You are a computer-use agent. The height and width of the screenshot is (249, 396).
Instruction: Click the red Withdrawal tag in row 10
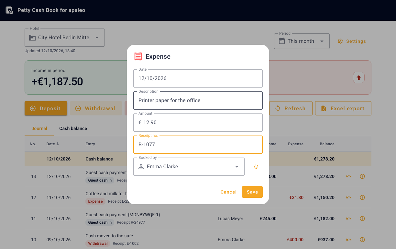click(x=98, y=243)
